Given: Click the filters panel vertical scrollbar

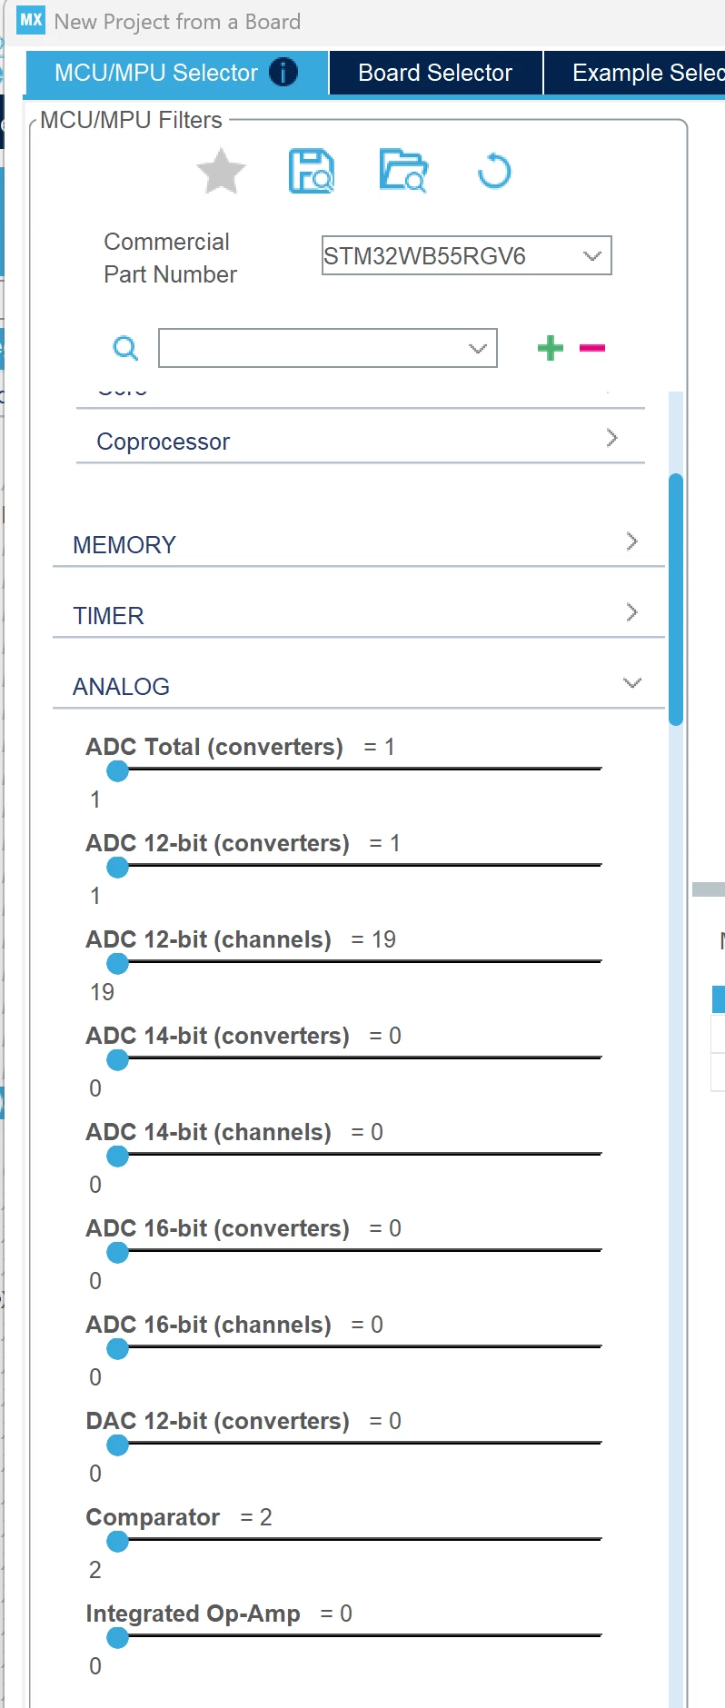Looking at the screenshot, I should (x=675, y=600).
